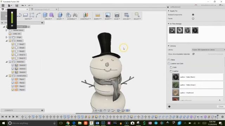Open the Fusion 360 Appearance Library dropdown
Viewport: 225px width, 126px height.
coord(208,50)
